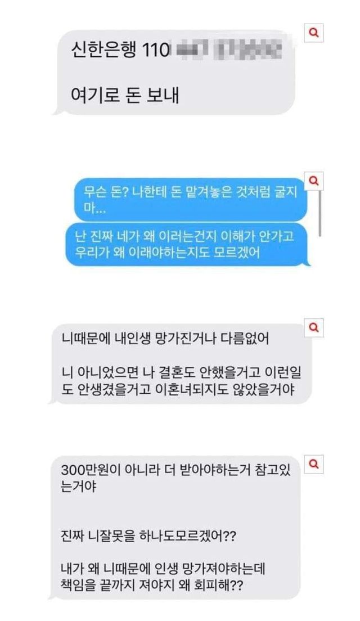Viewport: 360px width, 621px height.
Task: Click the blue bubble starting with 무슨 돈?
Action: click(191, 200)
